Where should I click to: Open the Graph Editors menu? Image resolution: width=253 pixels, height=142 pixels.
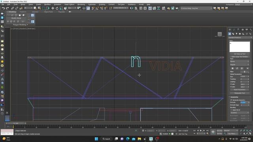tap(70, 4)
